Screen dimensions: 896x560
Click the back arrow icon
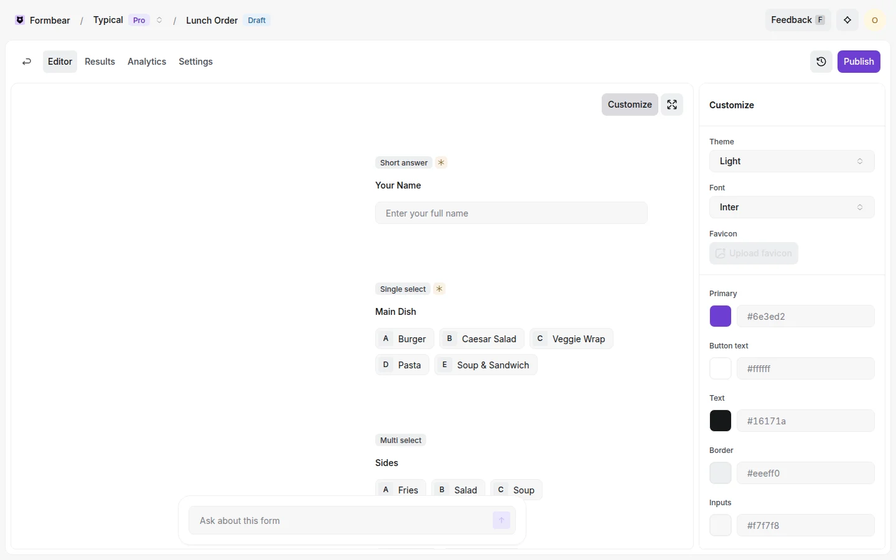[27, 62]
